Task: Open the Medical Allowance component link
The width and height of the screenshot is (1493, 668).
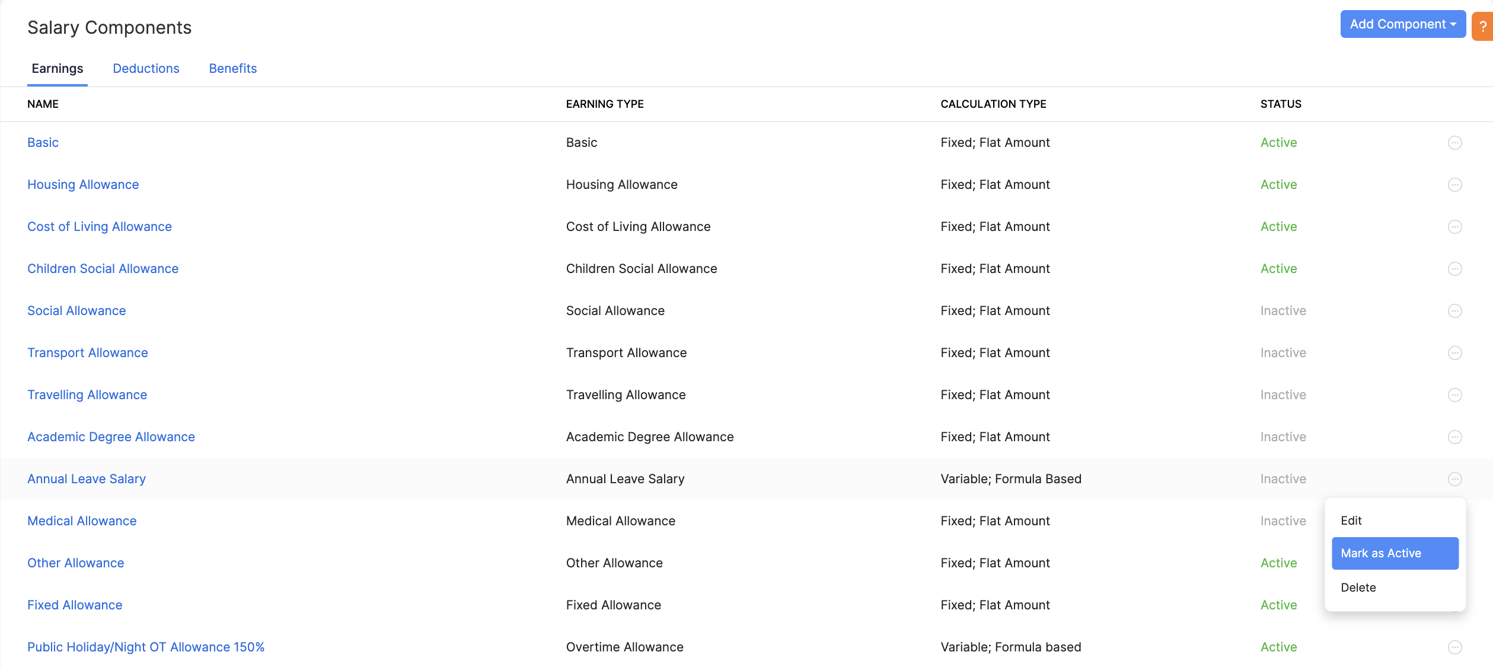Action: pyautogui.click(x=82, y=521)
